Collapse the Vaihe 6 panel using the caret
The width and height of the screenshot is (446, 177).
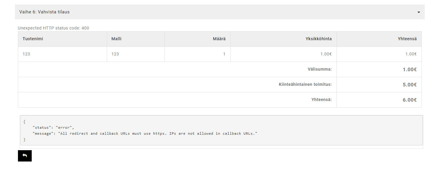[418, 12]
